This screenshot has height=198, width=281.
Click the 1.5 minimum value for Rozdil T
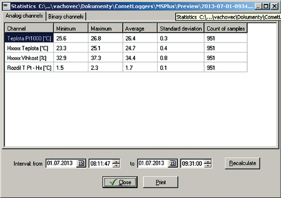(71, 67)
